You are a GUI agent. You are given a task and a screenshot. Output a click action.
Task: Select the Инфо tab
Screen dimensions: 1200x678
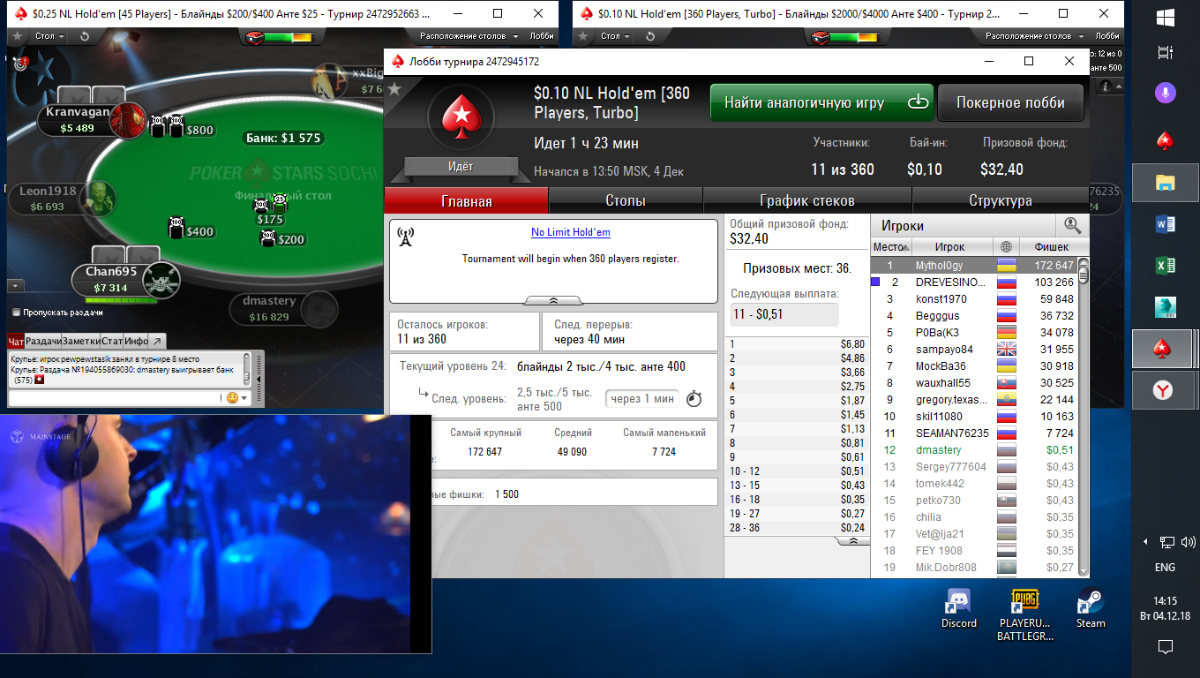[136, 341]
